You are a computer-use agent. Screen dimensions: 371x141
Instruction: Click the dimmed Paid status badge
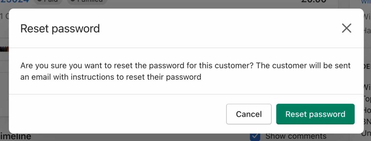point(48,2)
